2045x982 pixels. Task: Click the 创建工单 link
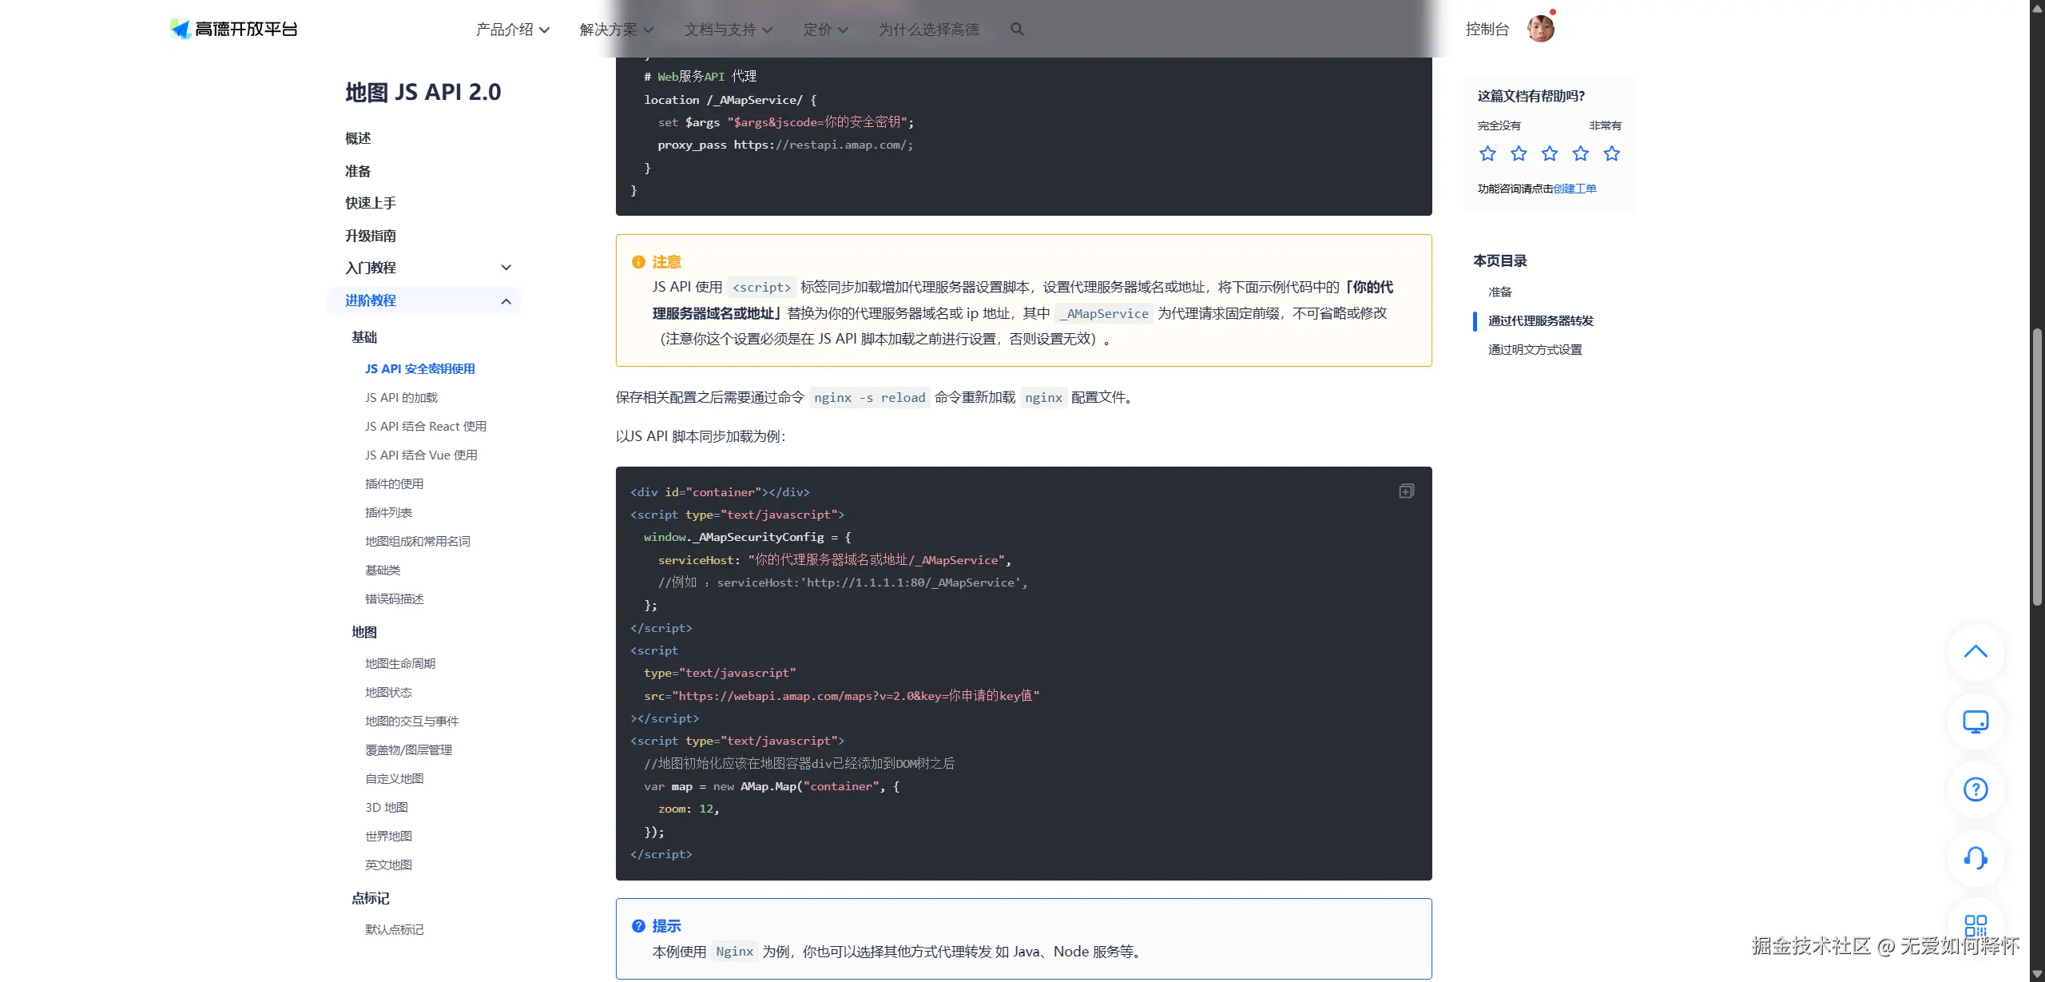1574,189
